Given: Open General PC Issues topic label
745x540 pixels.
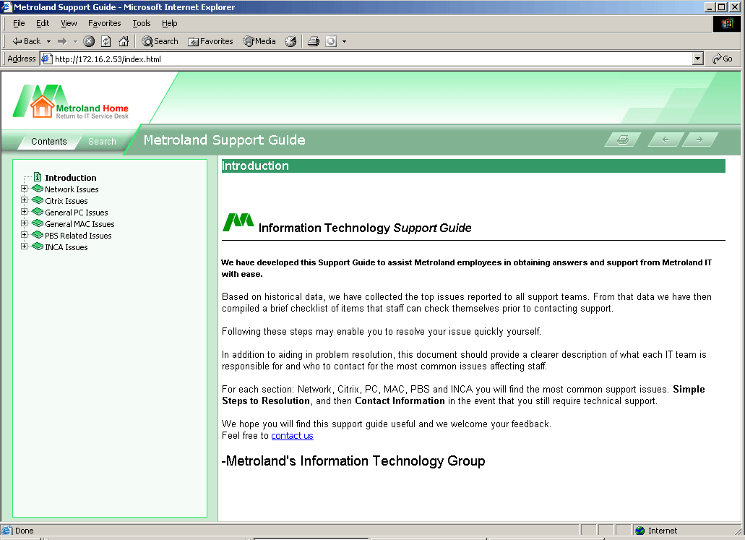Looking at the screenshot, I should click(77, 213).
